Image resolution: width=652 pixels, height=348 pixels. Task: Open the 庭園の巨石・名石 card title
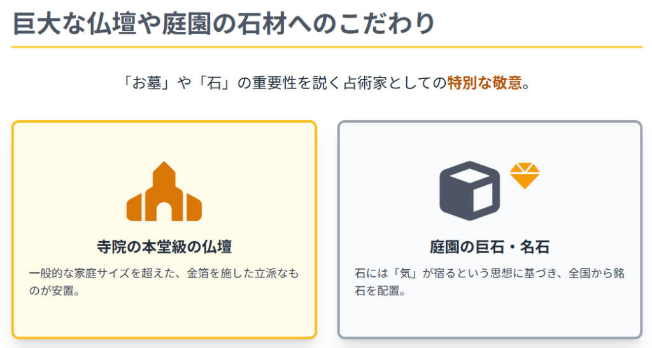pos(489,247)
